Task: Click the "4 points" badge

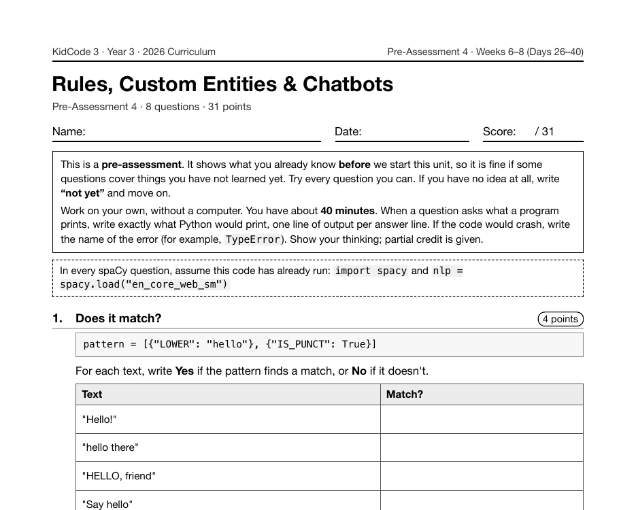Action: point(560,319)
